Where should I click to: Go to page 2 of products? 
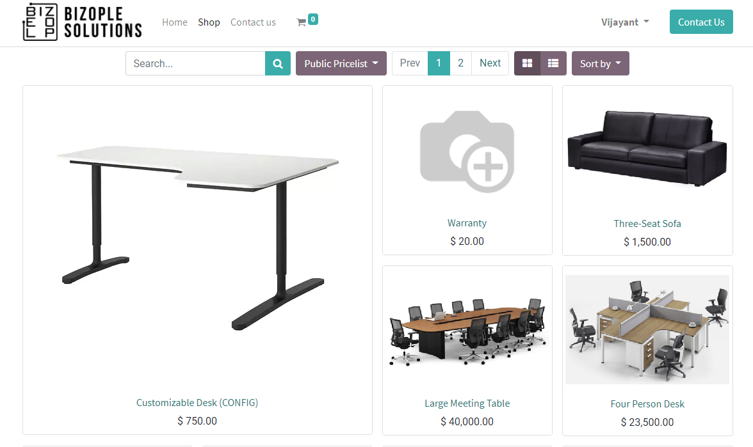click(460, 63)
